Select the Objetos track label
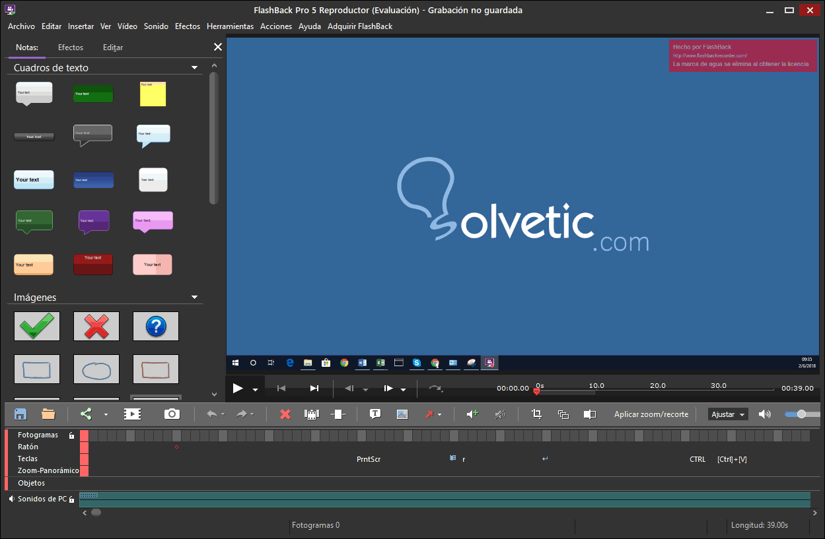 pos(31,483)
